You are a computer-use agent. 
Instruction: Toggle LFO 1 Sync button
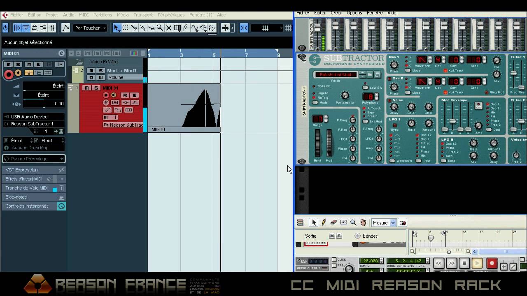click(x=395, y=125)
